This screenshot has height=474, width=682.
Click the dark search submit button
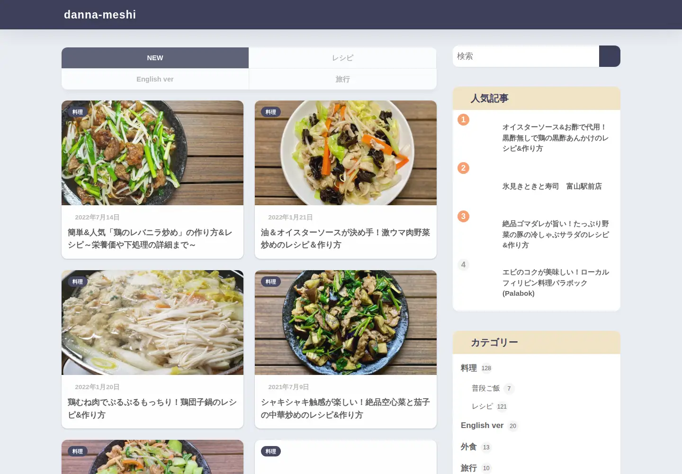[x=610, y=56]
